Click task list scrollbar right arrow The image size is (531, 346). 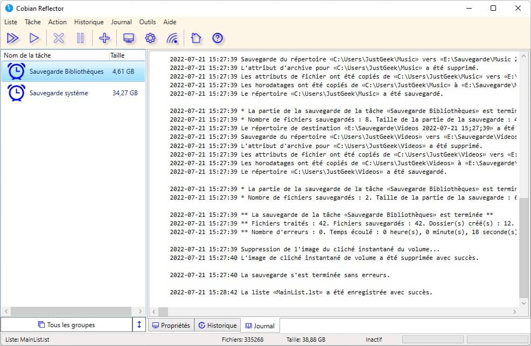coord(140,311)
